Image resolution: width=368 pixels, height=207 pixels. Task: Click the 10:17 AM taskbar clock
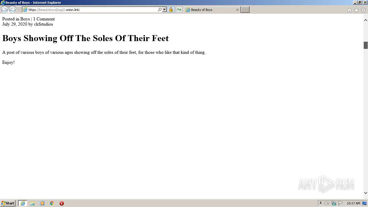[x=353, y=203]
